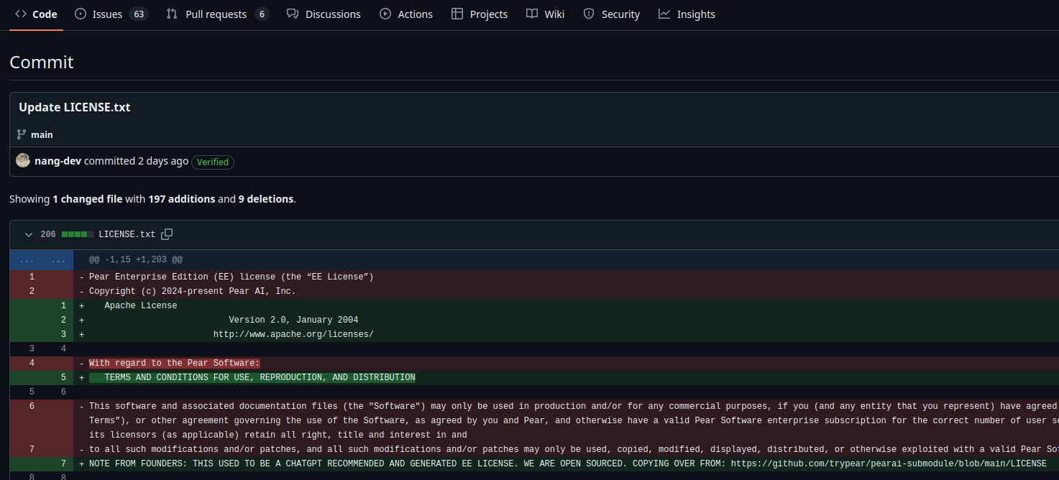Click the Projects grid icon
1059x480 pixels.
(457, 14)
